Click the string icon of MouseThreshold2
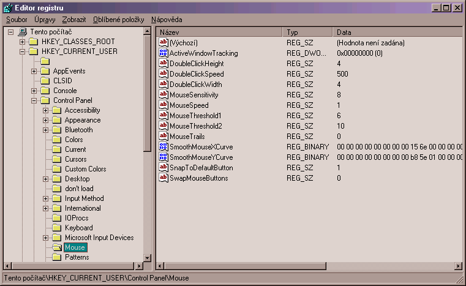The width and height of the screenshot is (466, 286). (163, 126)
